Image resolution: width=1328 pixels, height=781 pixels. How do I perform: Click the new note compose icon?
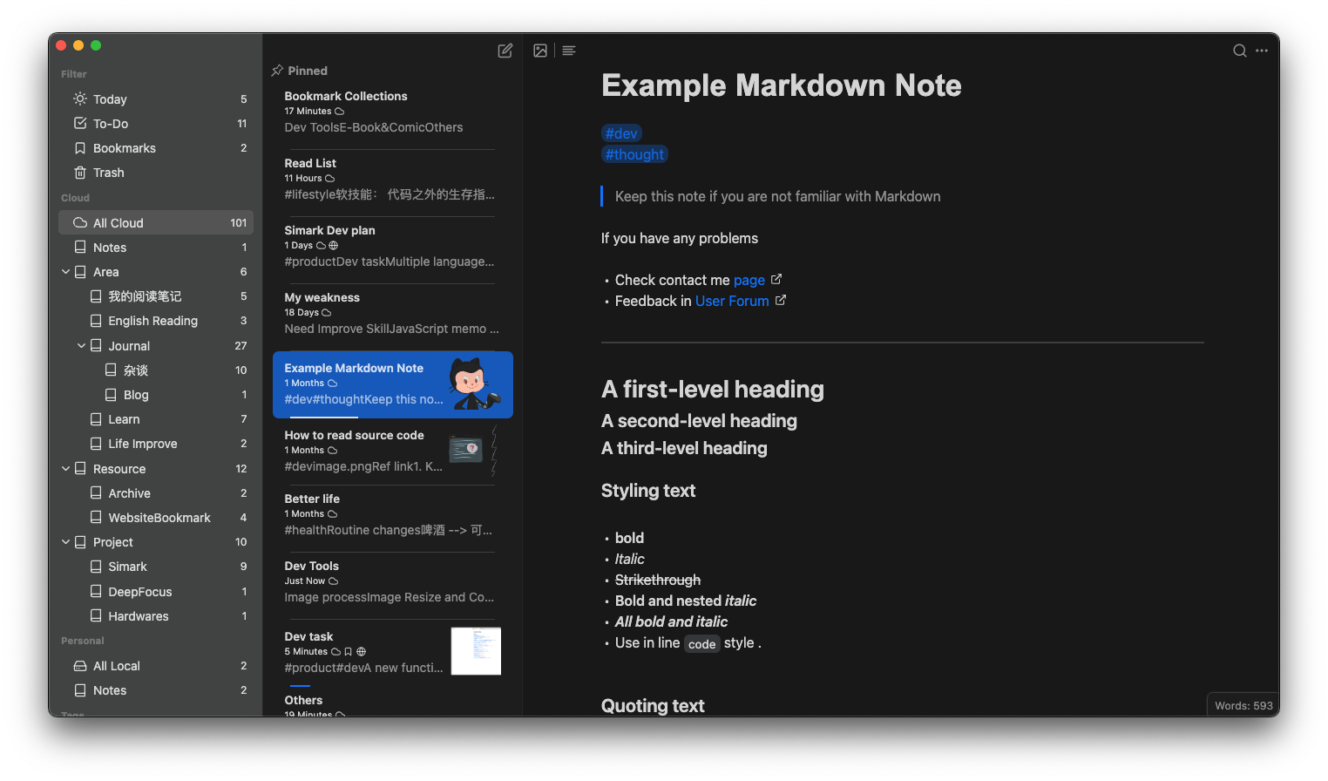505,51
